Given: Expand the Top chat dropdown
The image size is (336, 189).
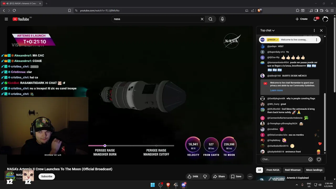Looking at the screenshot, I should [267, 30].
